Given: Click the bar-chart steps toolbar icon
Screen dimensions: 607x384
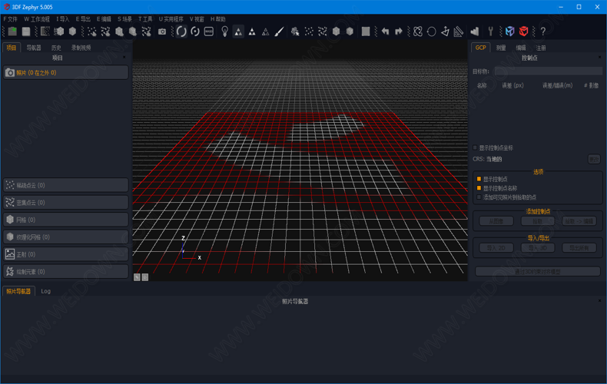Looking at the screenshot, I should 475,31.
